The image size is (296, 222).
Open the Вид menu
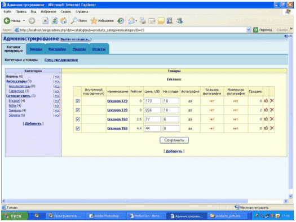click(33, 12)
